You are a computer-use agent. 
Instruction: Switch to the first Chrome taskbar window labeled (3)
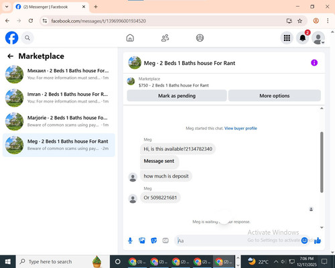(137, 261)
